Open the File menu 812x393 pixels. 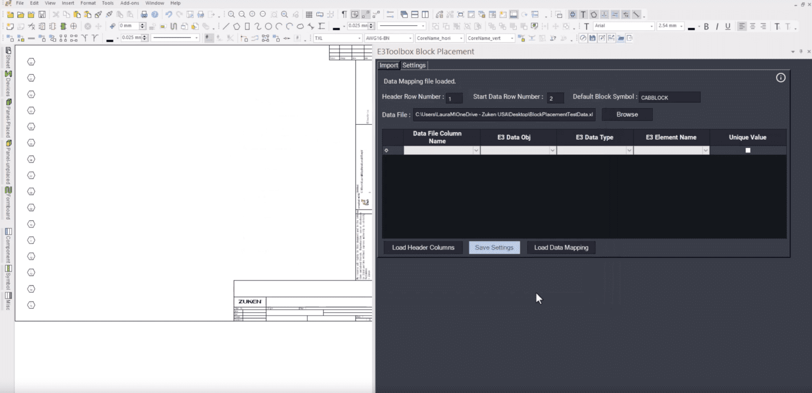point(20,3)
